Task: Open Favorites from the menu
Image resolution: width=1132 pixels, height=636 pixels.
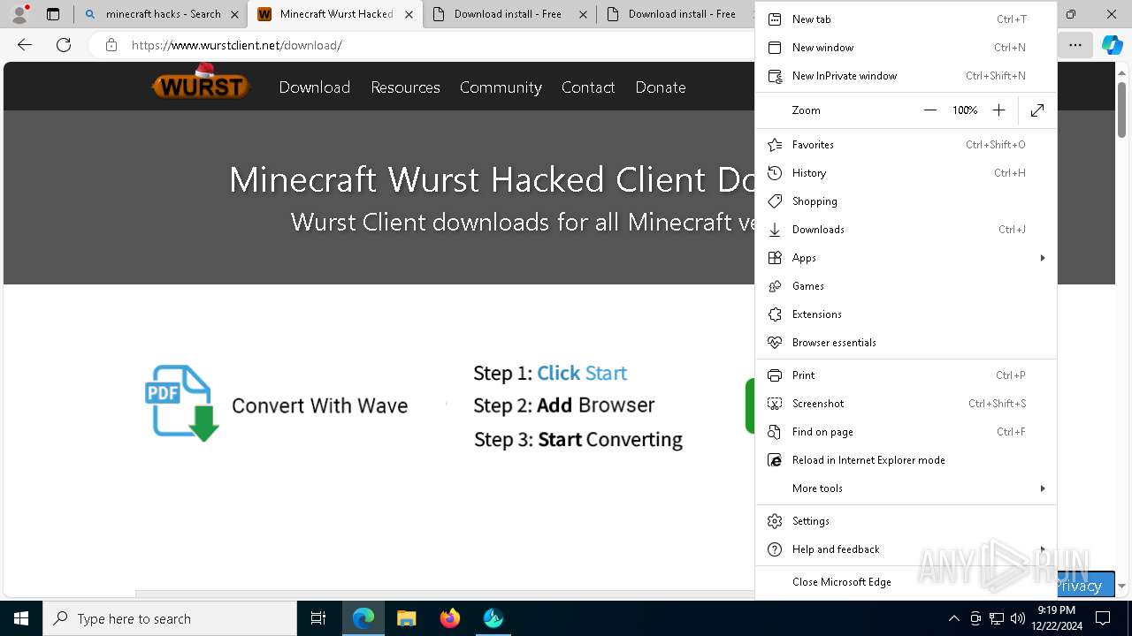Action: point(906,145)
